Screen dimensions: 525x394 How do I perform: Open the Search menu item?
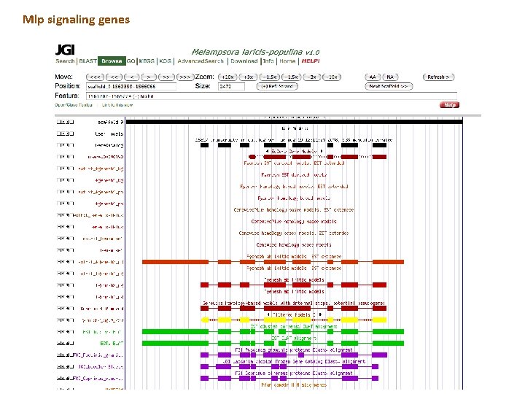point(65,61)
